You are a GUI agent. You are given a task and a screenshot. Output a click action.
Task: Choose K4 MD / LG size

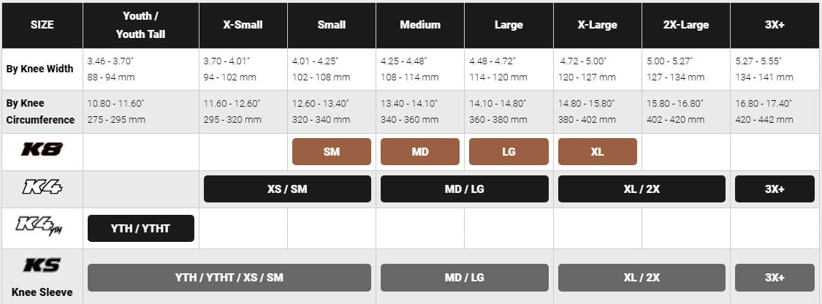(x=465, y=189)
